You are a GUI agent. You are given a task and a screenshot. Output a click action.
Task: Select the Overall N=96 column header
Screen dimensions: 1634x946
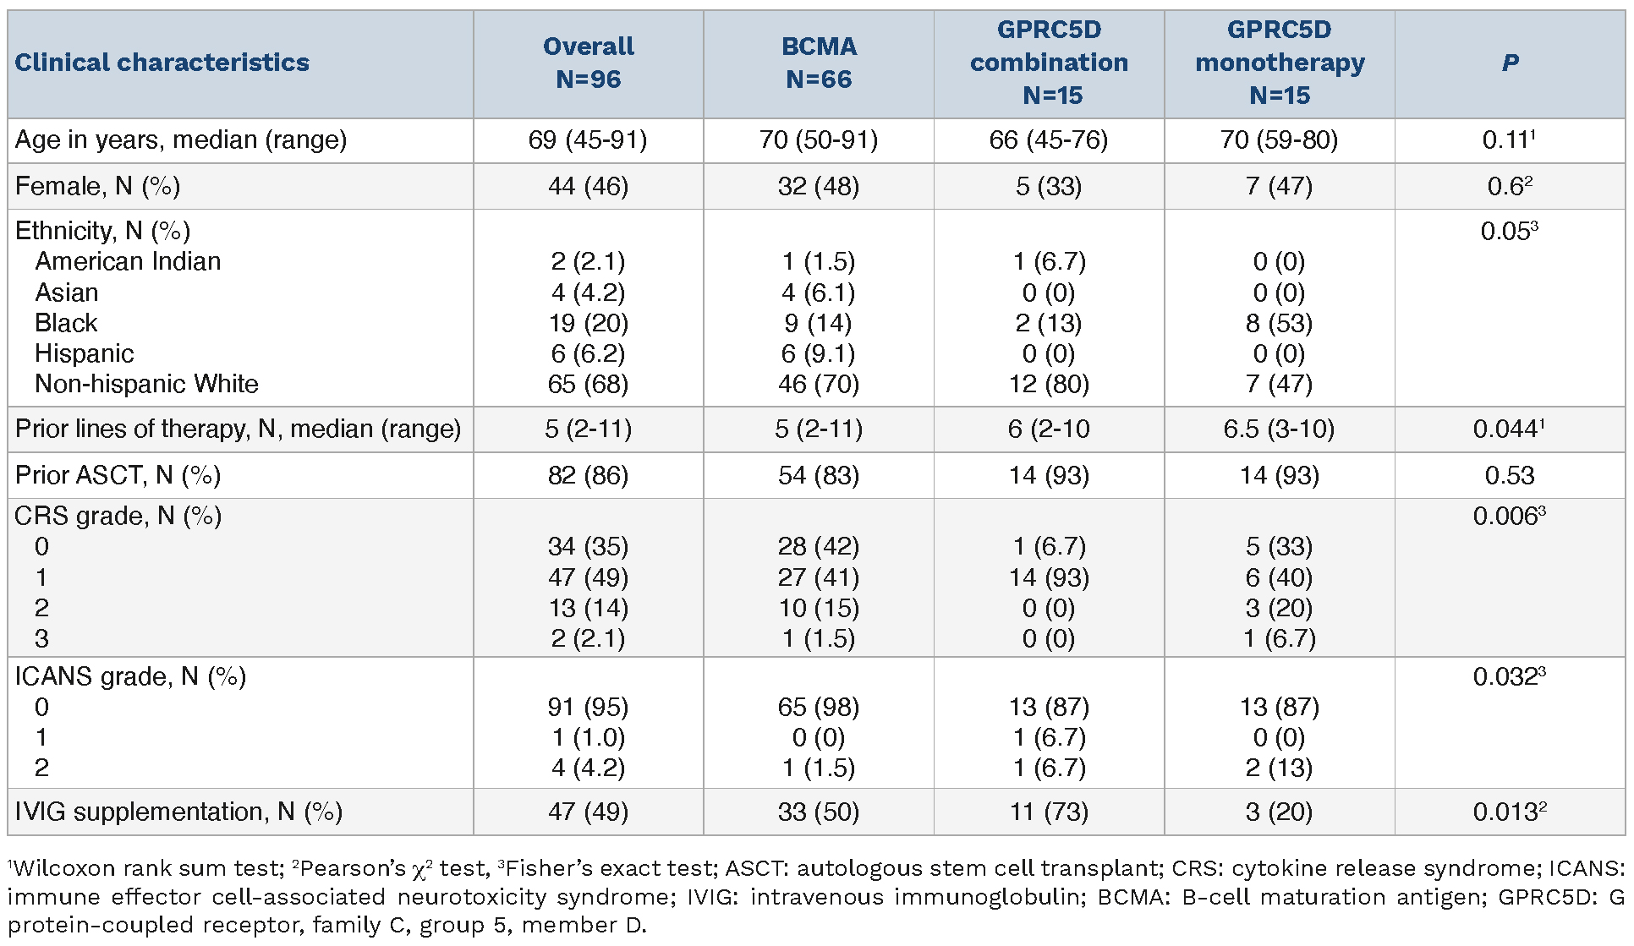(x=589, y=63)
